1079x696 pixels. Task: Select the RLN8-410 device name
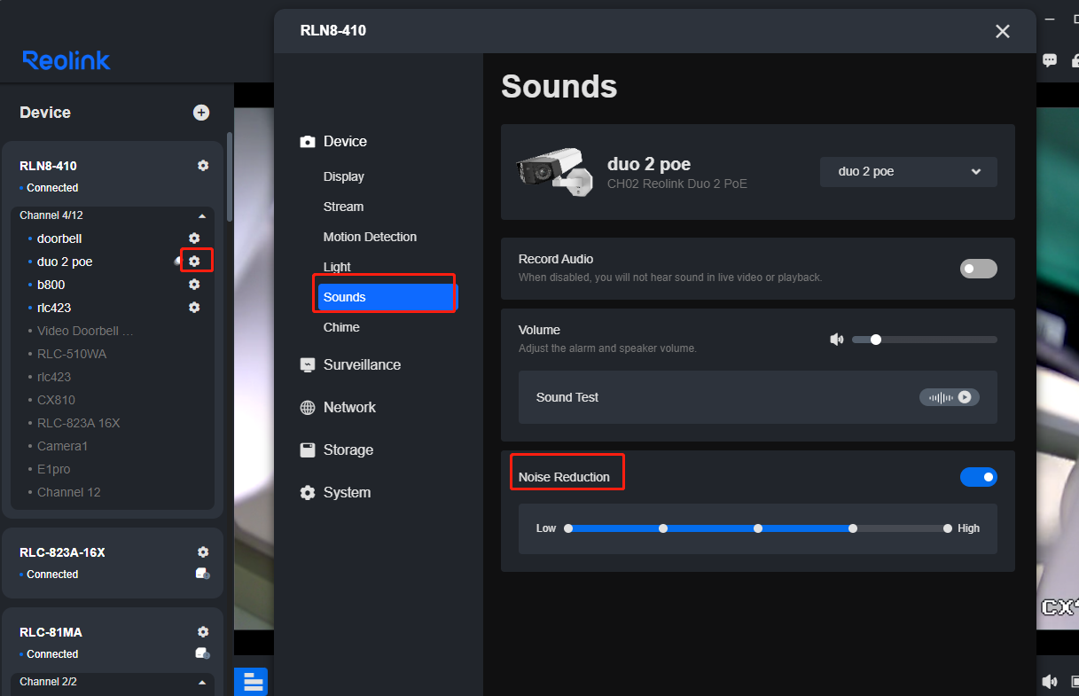[48, 166]
